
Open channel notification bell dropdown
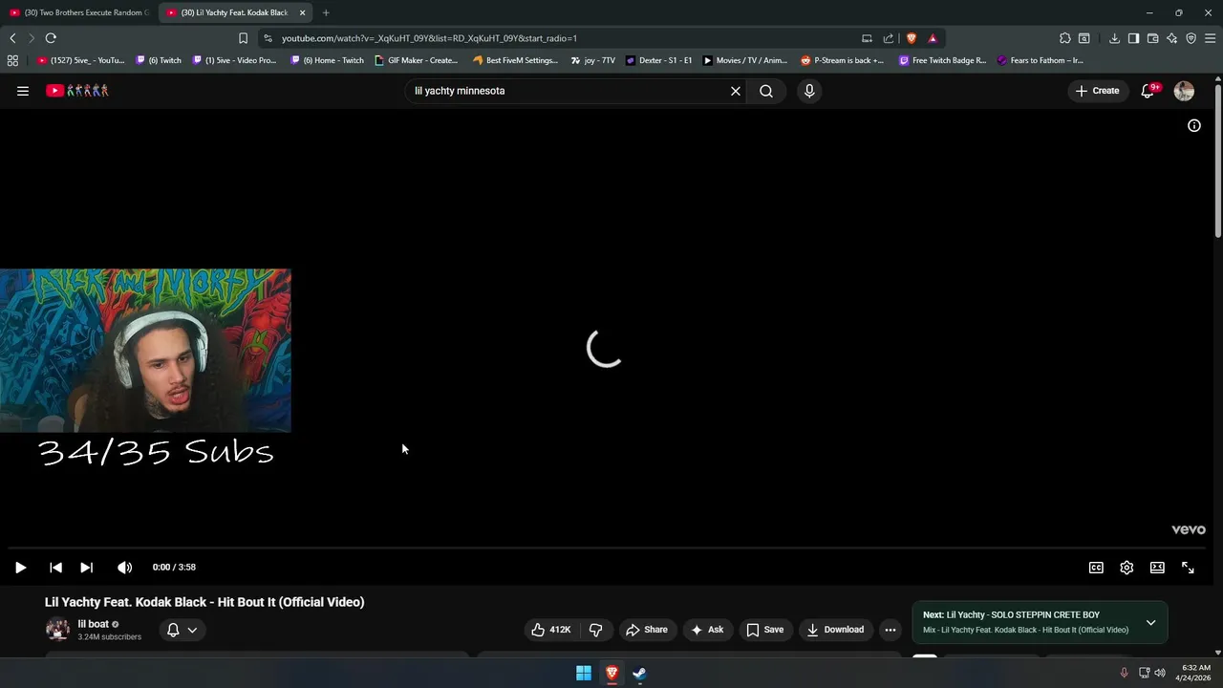click(182, 630)
